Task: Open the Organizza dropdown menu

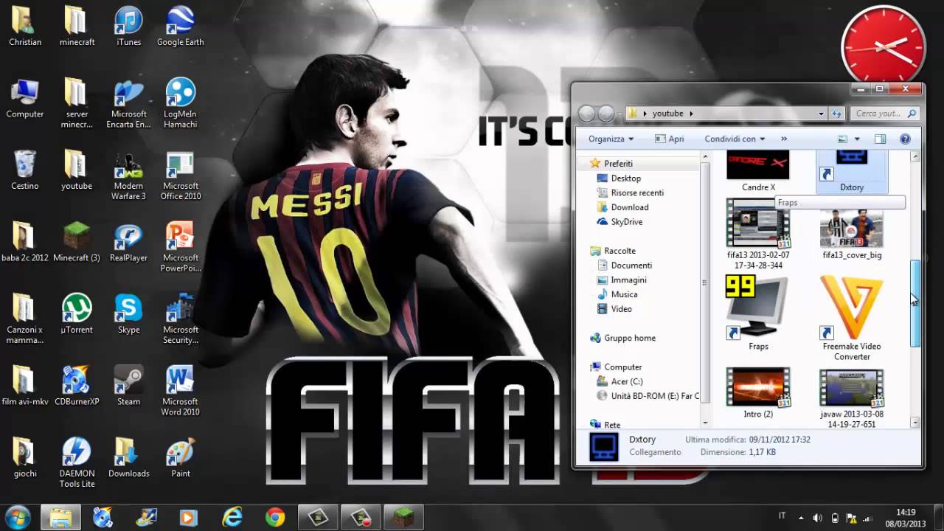Action: 611,139
